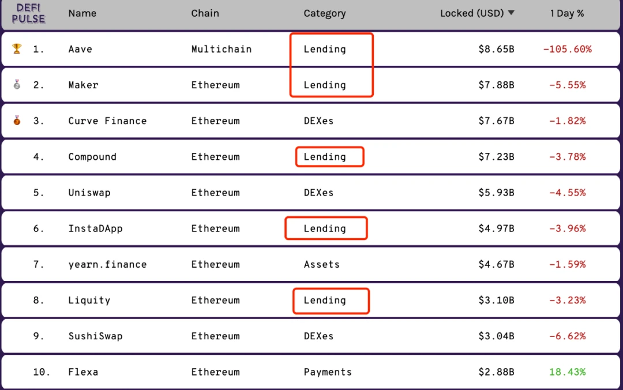Sort by the Category column header
623x390 pixels.
325,13
